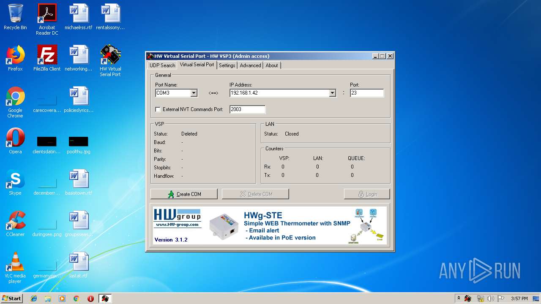Open germanyop file on desktop
Image resolution: width=541 pixels, height=304 pixels.
pyautogui.click(x=47, y=269)
